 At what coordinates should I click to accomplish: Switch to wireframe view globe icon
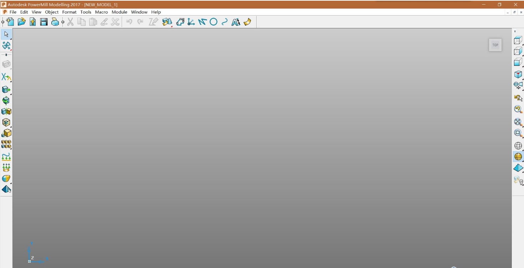[518, 146]
